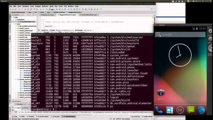Collapse the app module node
213x120 pixels.
pyautogui.click(x=12, y=17)
